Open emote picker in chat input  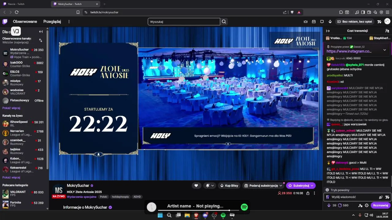click(x=381, y=197)
